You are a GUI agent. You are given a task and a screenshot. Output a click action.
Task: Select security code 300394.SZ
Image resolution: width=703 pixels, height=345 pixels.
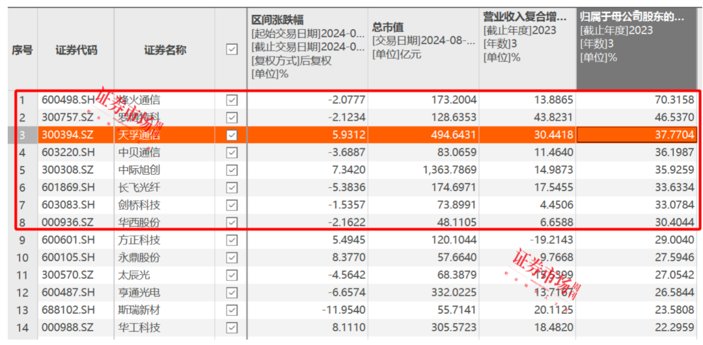pos(68,134)
